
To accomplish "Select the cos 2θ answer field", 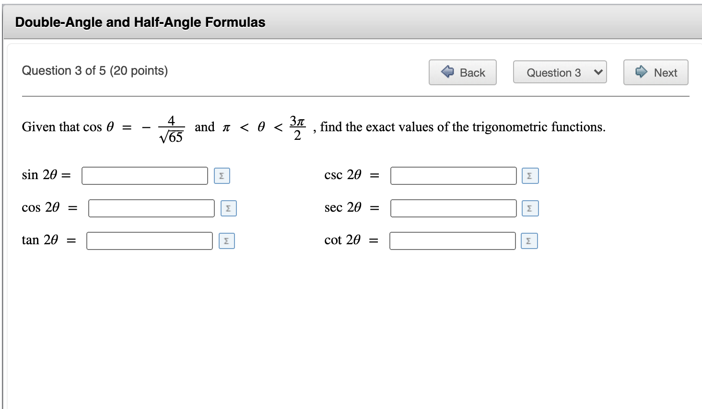I will (x=151, y=208).
